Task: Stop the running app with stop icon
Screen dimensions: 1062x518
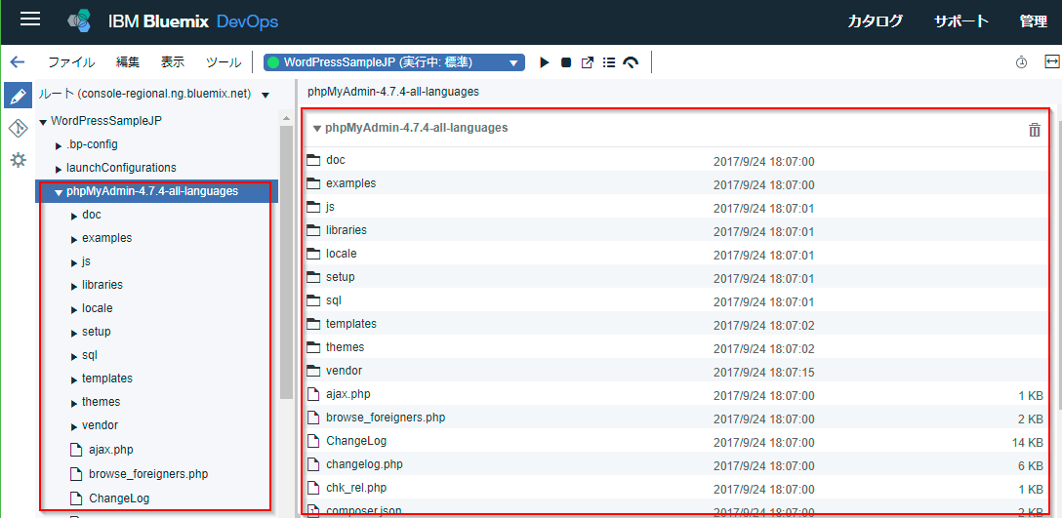Action: tap(566, 62)
